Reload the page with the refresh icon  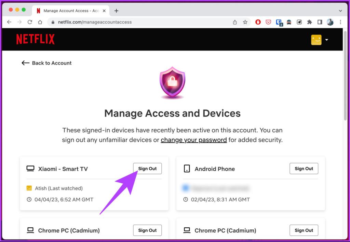(30, 22)
